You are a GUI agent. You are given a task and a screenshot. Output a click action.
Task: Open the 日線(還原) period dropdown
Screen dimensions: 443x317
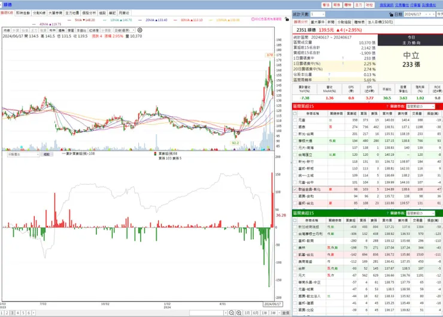coord(124,30)
